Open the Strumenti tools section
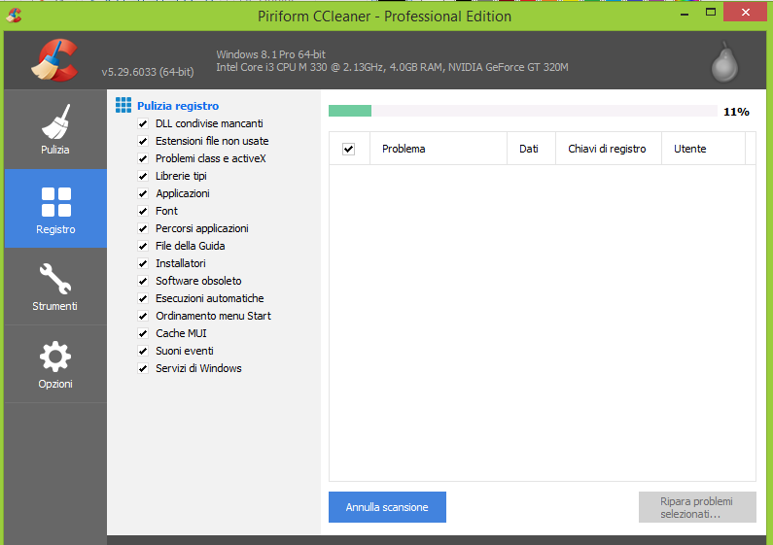The height and width of the screenshot is (545, 773). coord(55,287)
